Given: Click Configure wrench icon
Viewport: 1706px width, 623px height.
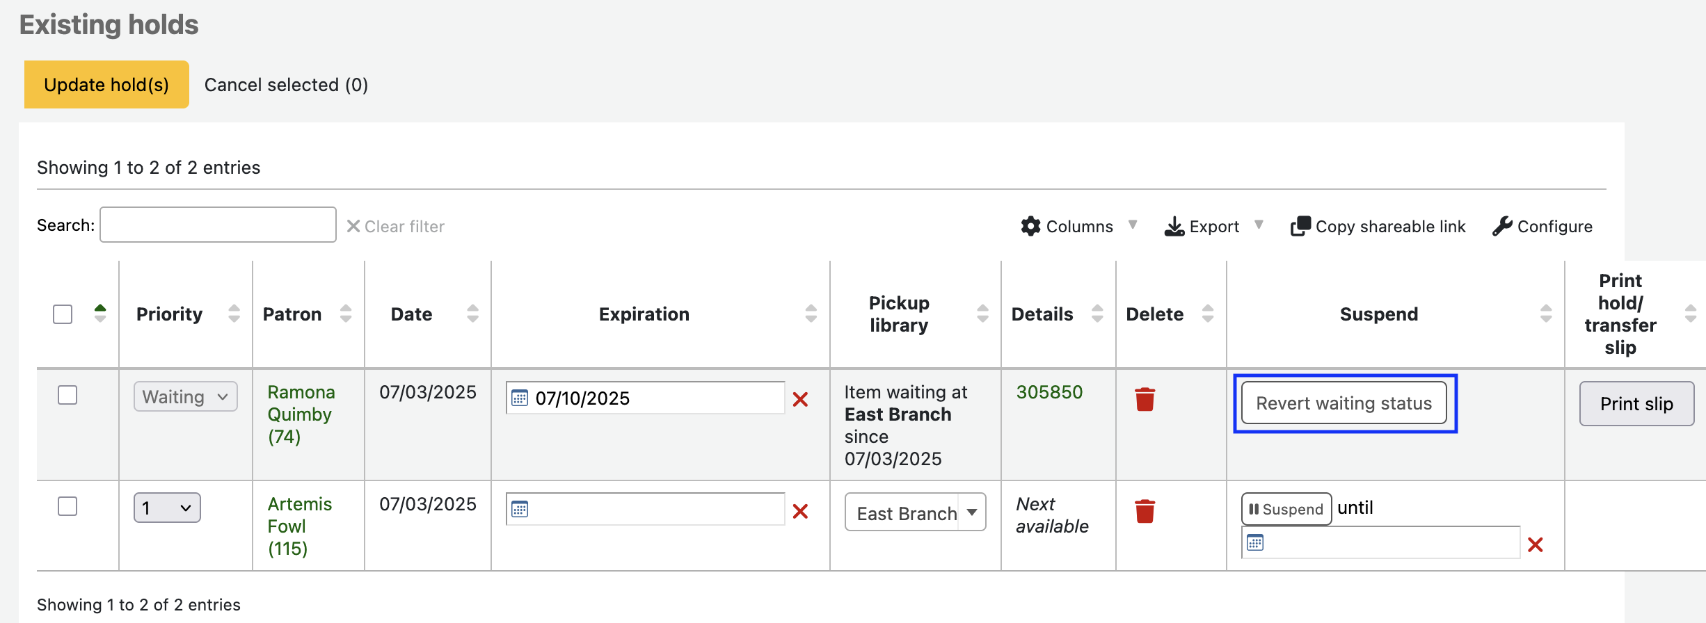Looking at the screenshot, I should [1502, 227].
